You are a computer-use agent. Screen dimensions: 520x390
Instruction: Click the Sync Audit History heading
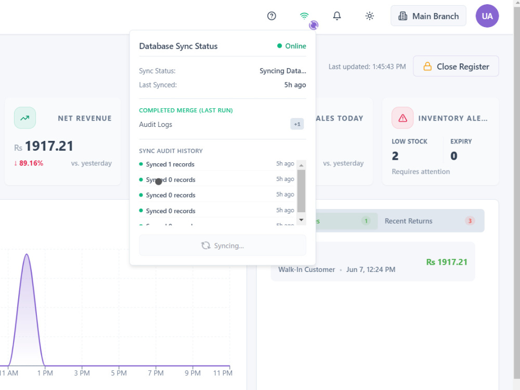click(x=171, y=151)
